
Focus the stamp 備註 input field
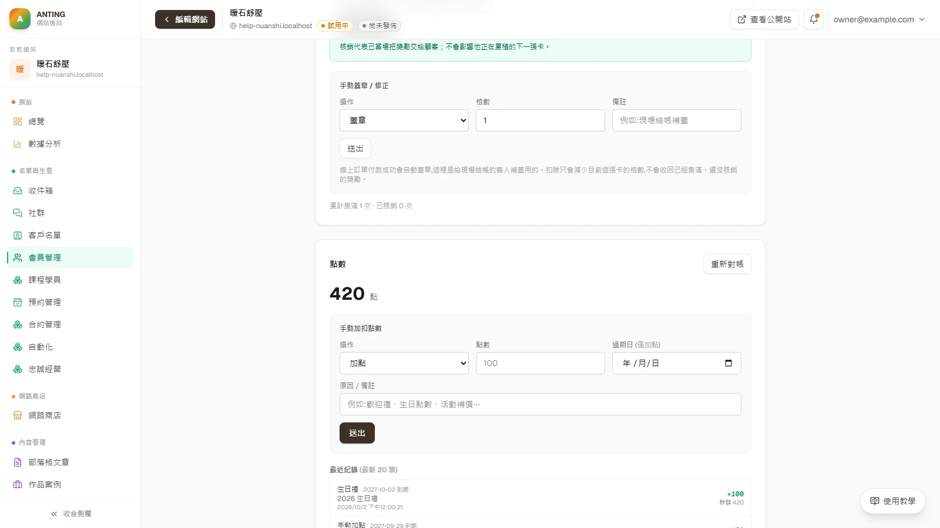coord(677,120)
